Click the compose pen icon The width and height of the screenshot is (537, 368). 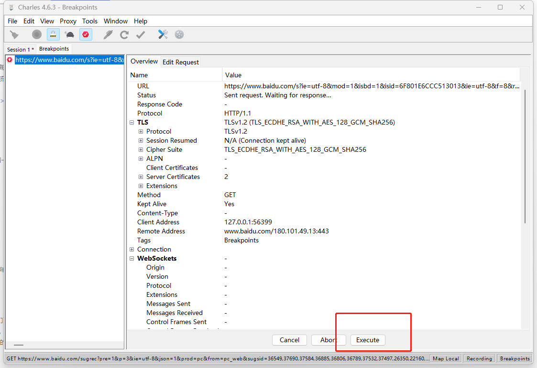(108, 34)
